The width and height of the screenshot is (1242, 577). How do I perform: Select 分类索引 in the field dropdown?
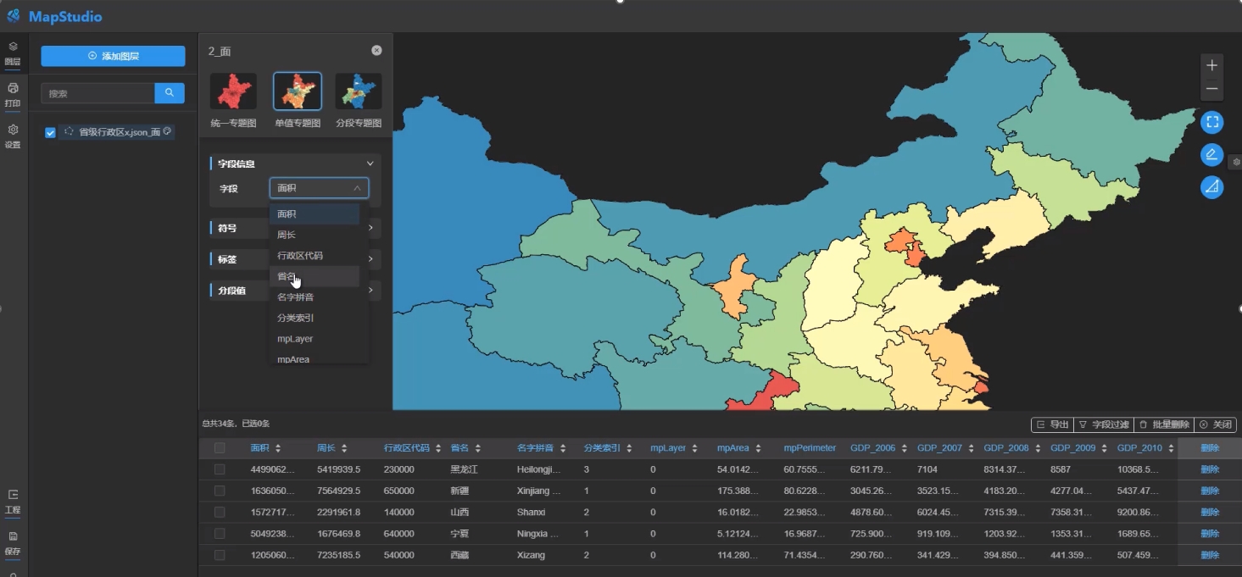point(315,318)
